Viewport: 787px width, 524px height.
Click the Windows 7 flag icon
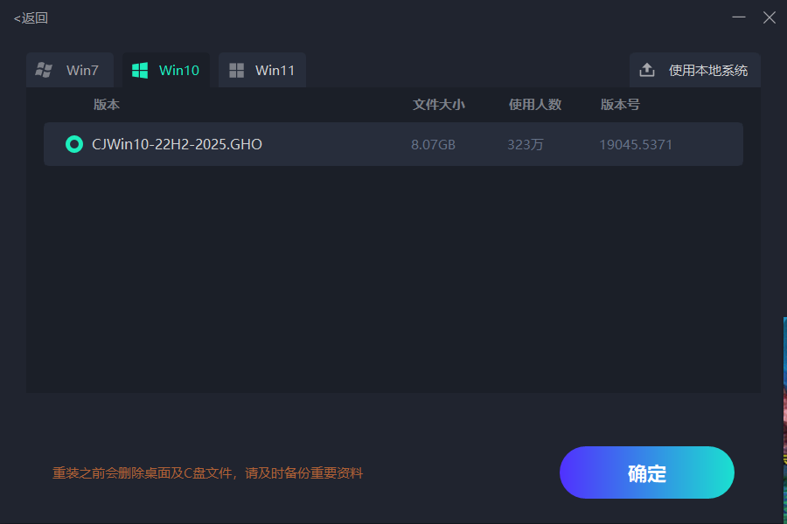click(44, 70)
